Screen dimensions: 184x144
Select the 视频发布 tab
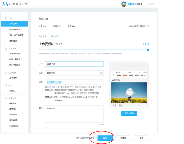[71, 26]
